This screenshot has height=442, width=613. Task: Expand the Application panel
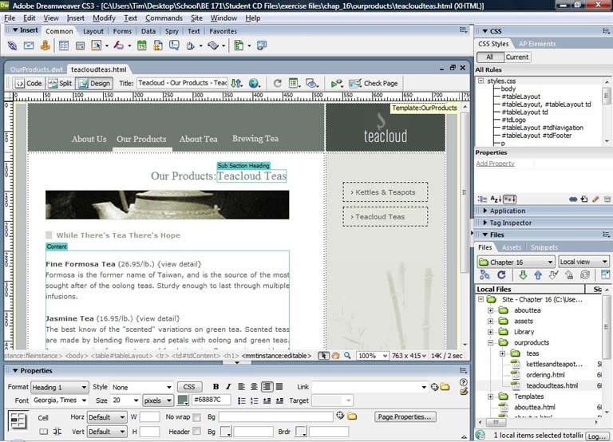pos(507,211)
